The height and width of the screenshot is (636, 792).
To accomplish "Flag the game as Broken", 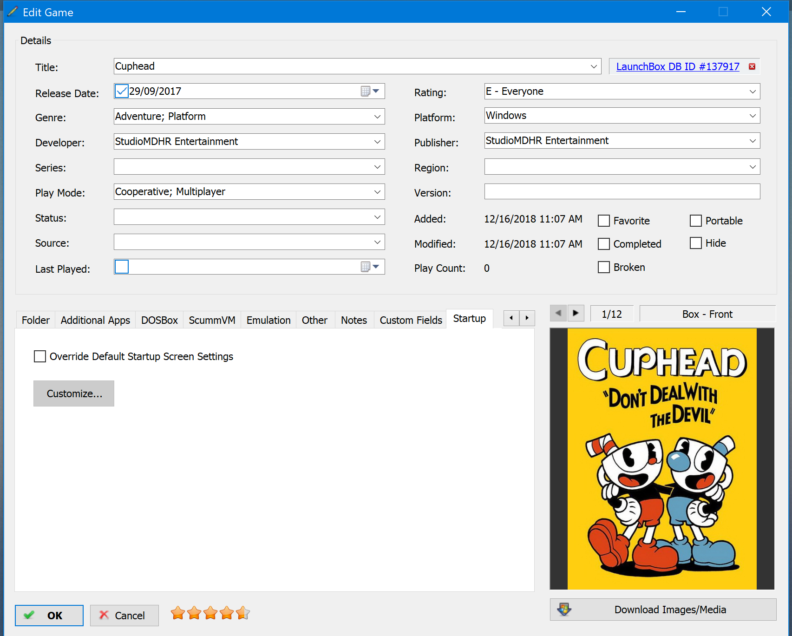I will 604,267.
